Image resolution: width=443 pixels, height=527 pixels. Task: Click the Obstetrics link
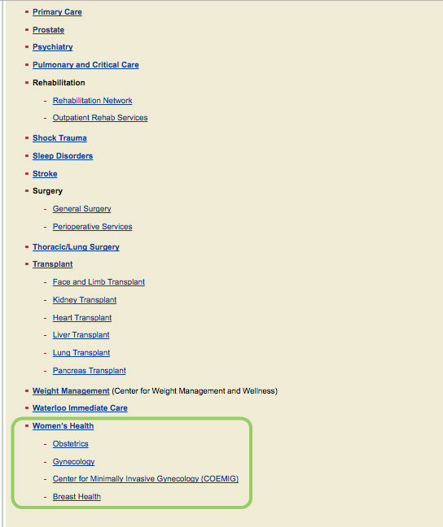[71, 444]
